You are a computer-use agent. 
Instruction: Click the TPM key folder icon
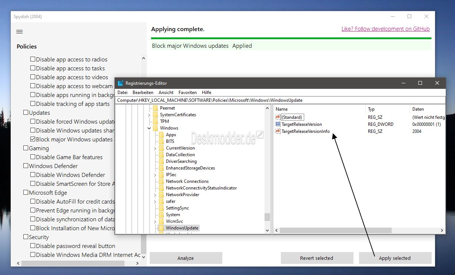(155, 121)
